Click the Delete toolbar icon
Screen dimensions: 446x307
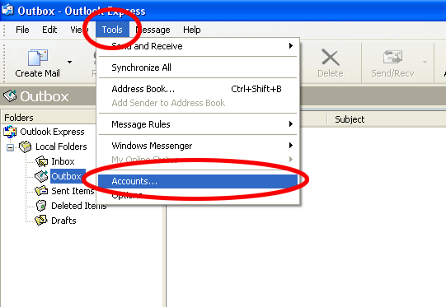pyautogui.click(x=331, y=58)
